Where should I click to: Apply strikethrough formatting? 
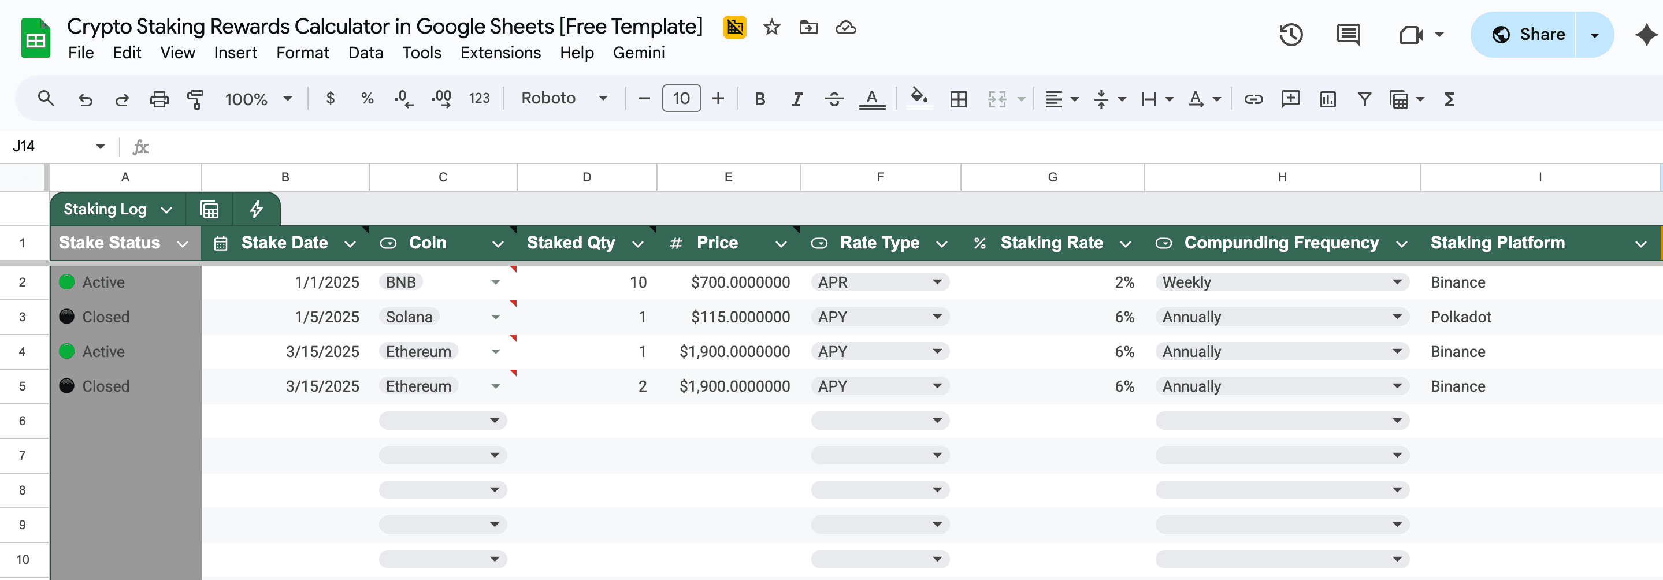pos(833,99)
